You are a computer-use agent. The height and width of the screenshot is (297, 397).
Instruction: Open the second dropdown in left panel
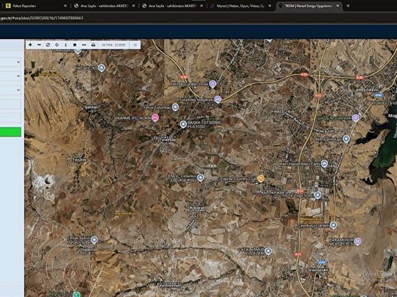(x=11, y=75)
